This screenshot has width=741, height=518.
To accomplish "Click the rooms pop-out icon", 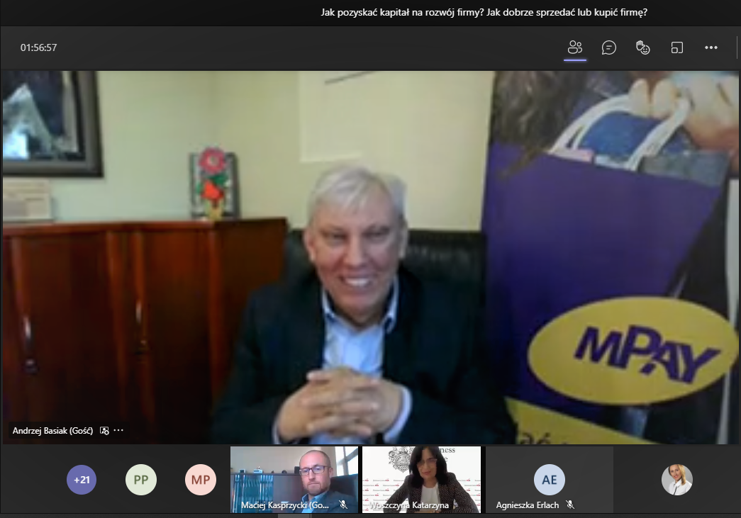I will [x=676, y=47].
